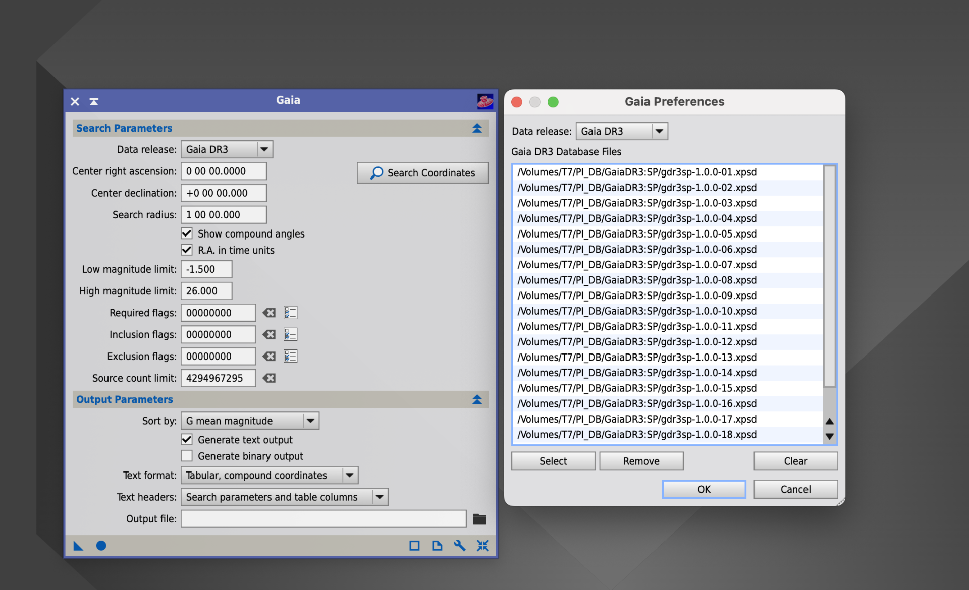The width and height of the screenshot is (969, 590).
Task: Select file gdr3sp-1.0.0-06.xpsd in the list
Action: 668,250
